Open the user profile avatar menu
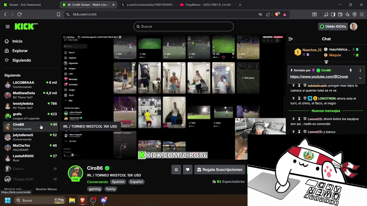Screen dimensions: 367x206 coord(354,27)
